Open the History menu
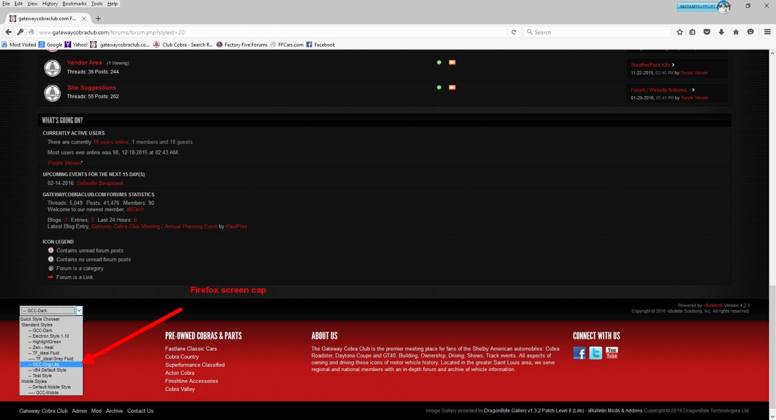This screenshot has height=420, width=776. coord(50,4)
